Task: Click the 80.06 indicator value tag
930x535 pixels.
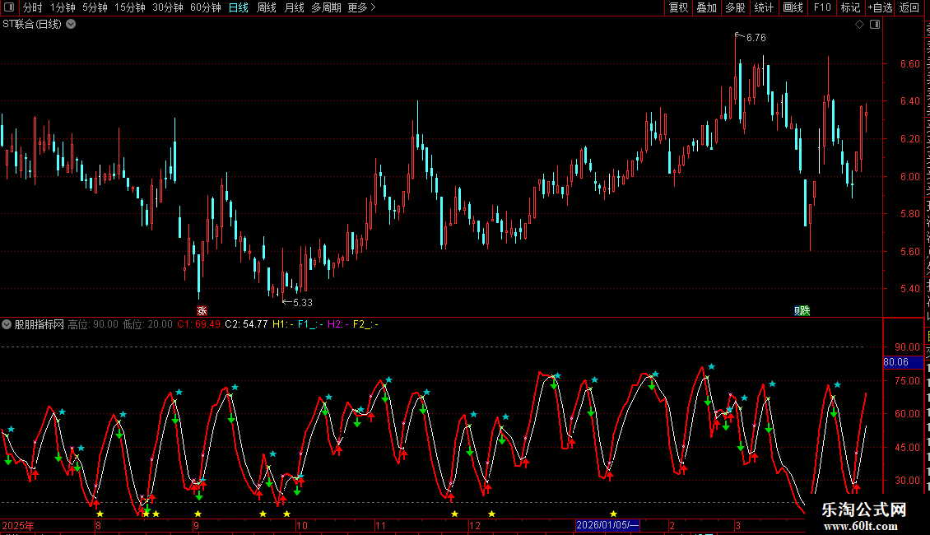Action: pos(903,362)
